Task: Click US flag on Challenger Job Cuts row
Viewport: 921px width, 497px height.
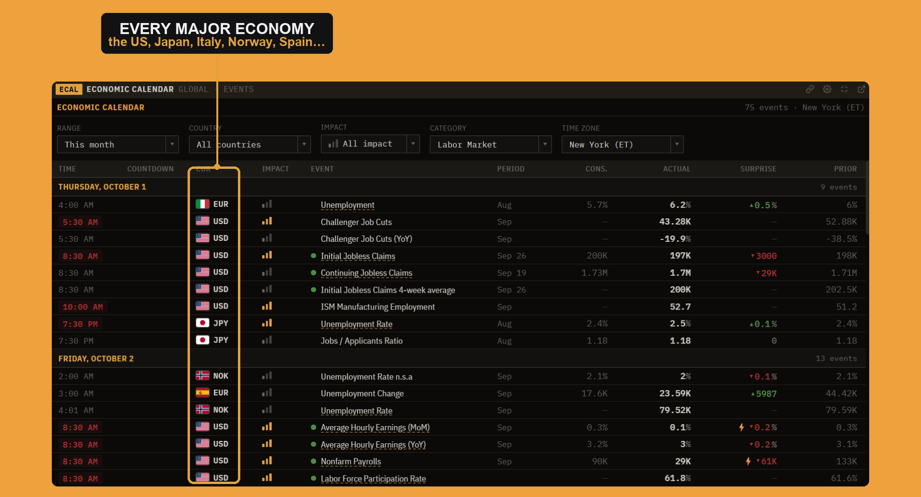Action: pos(202,221)
